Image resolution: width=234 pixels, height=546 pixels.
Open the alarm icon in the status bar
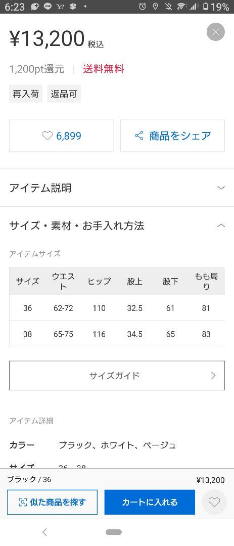[142, 6]
